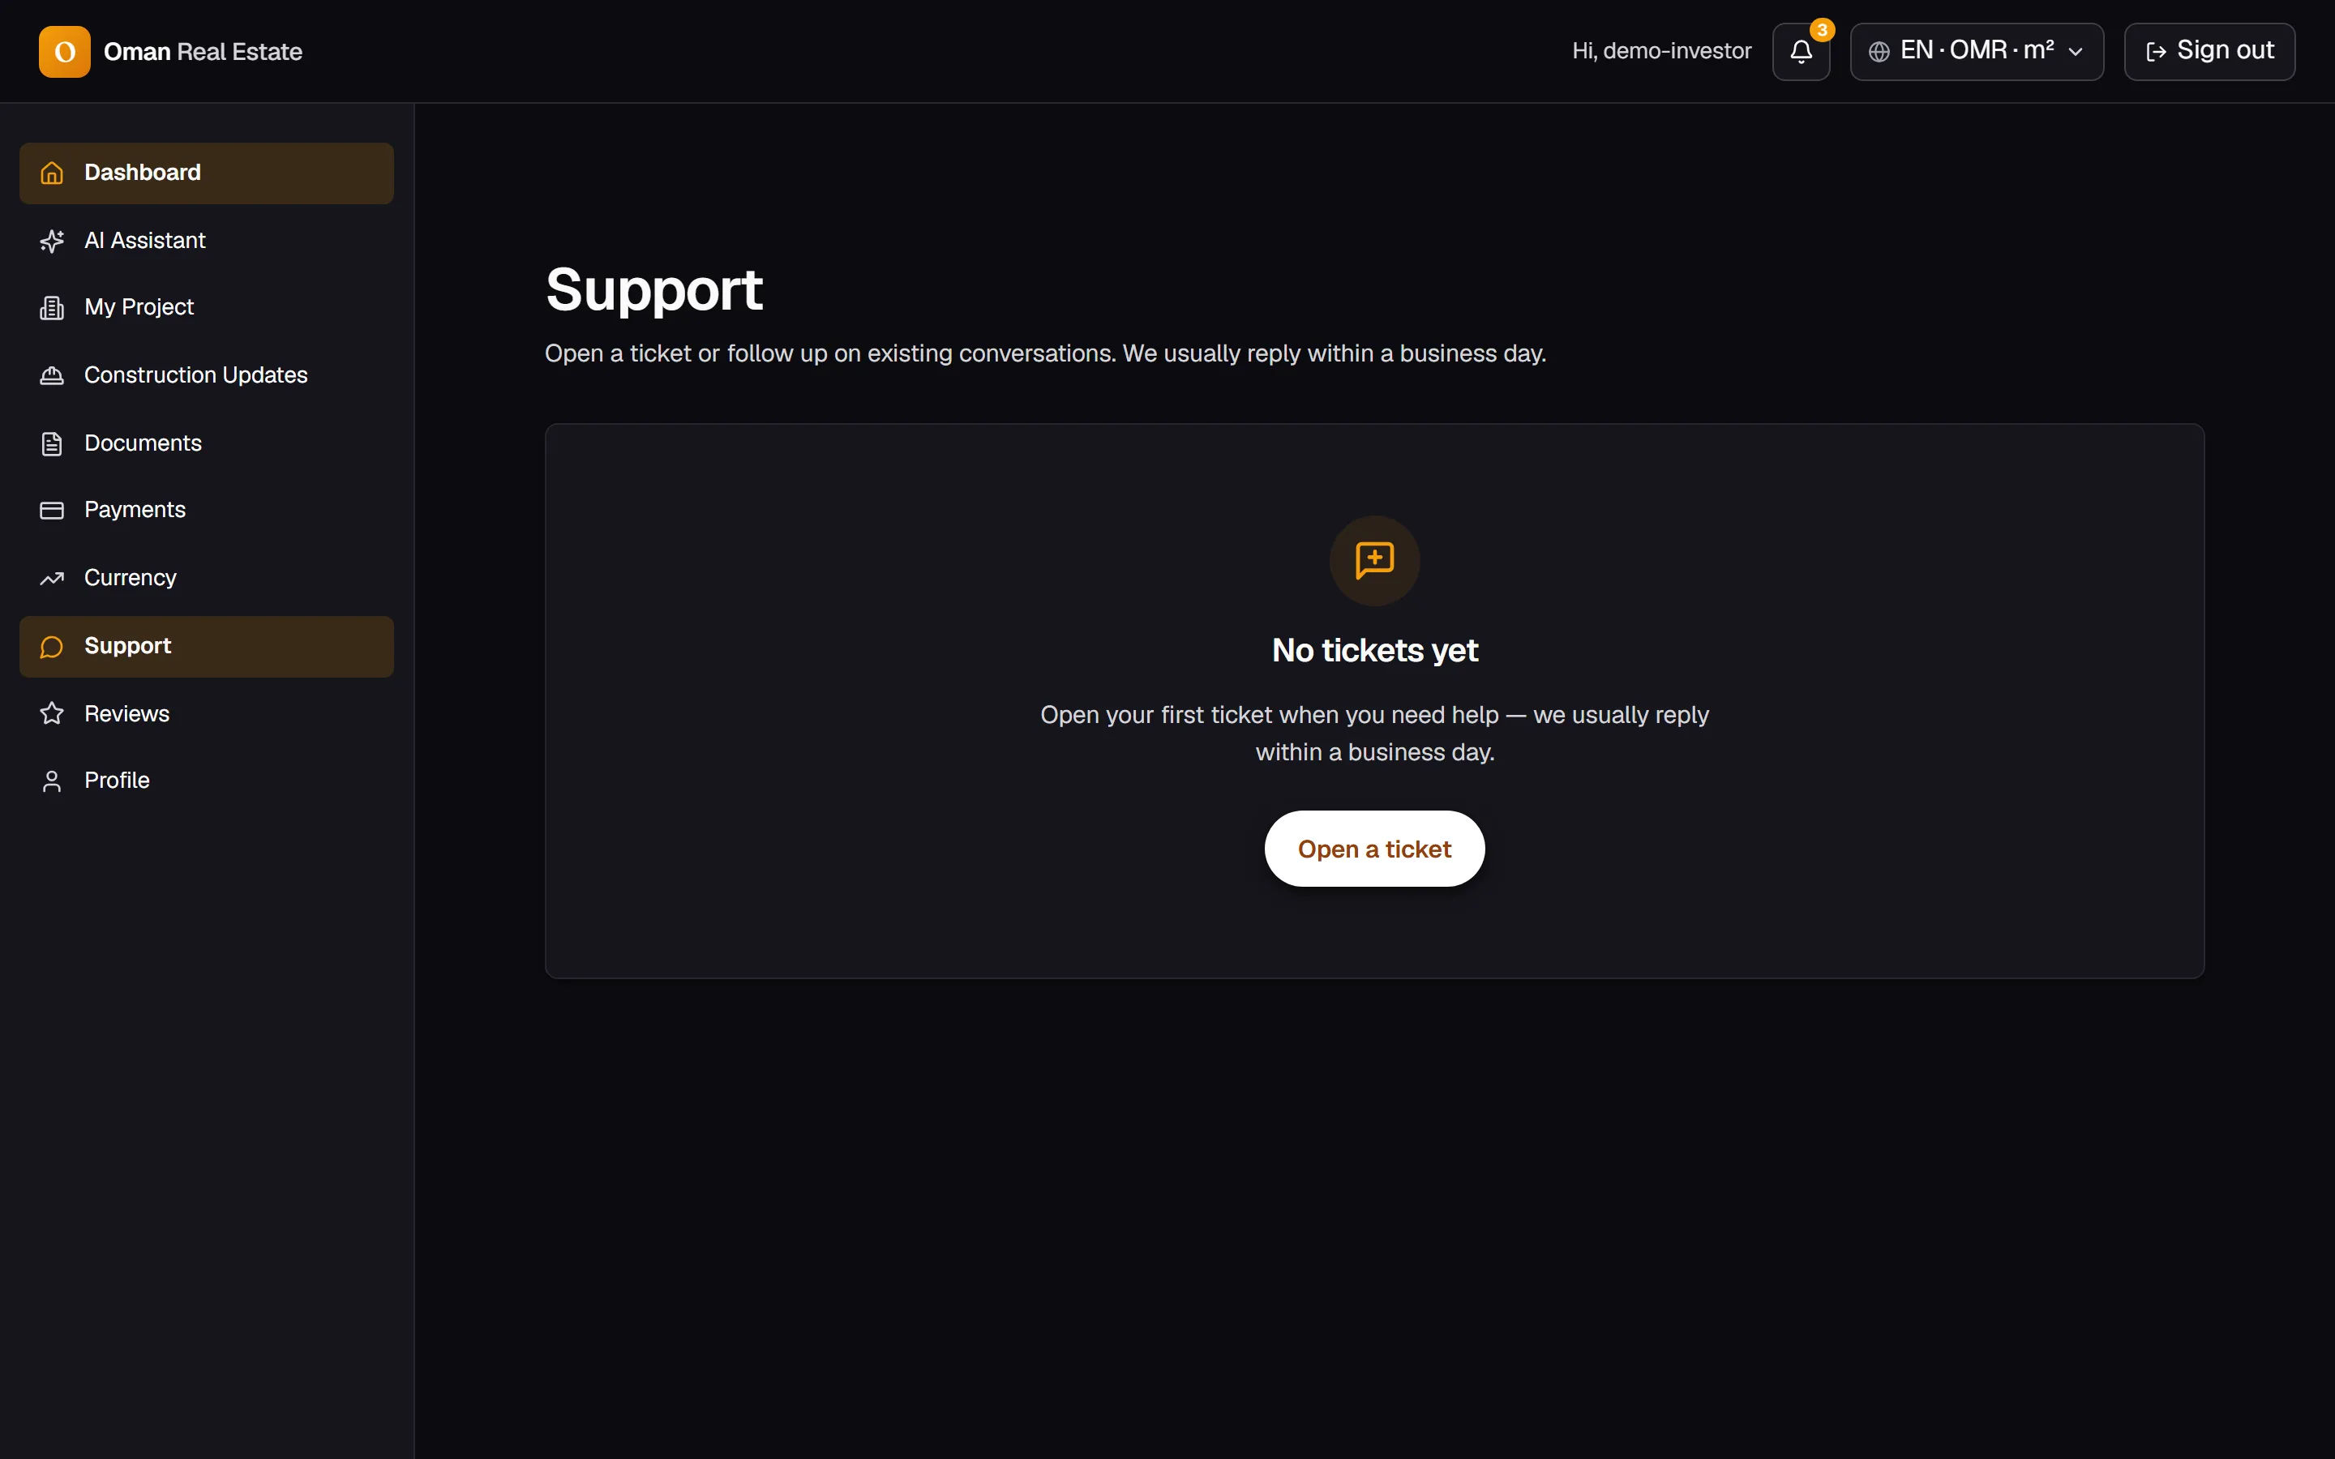Open Documents from sidebar

[x=207, y=443]
